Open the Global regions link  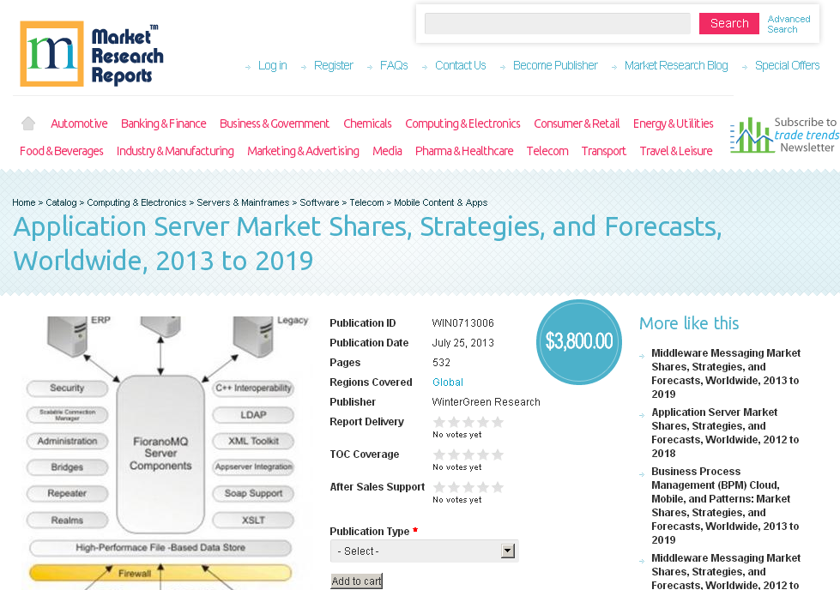(x=447, y=382)
